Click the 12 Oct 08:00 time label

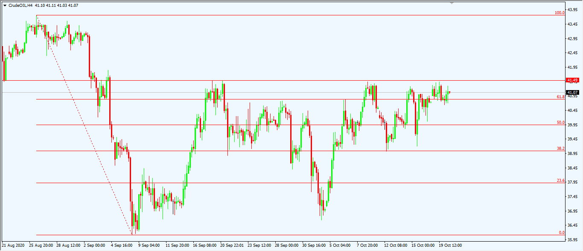[396, 246]
